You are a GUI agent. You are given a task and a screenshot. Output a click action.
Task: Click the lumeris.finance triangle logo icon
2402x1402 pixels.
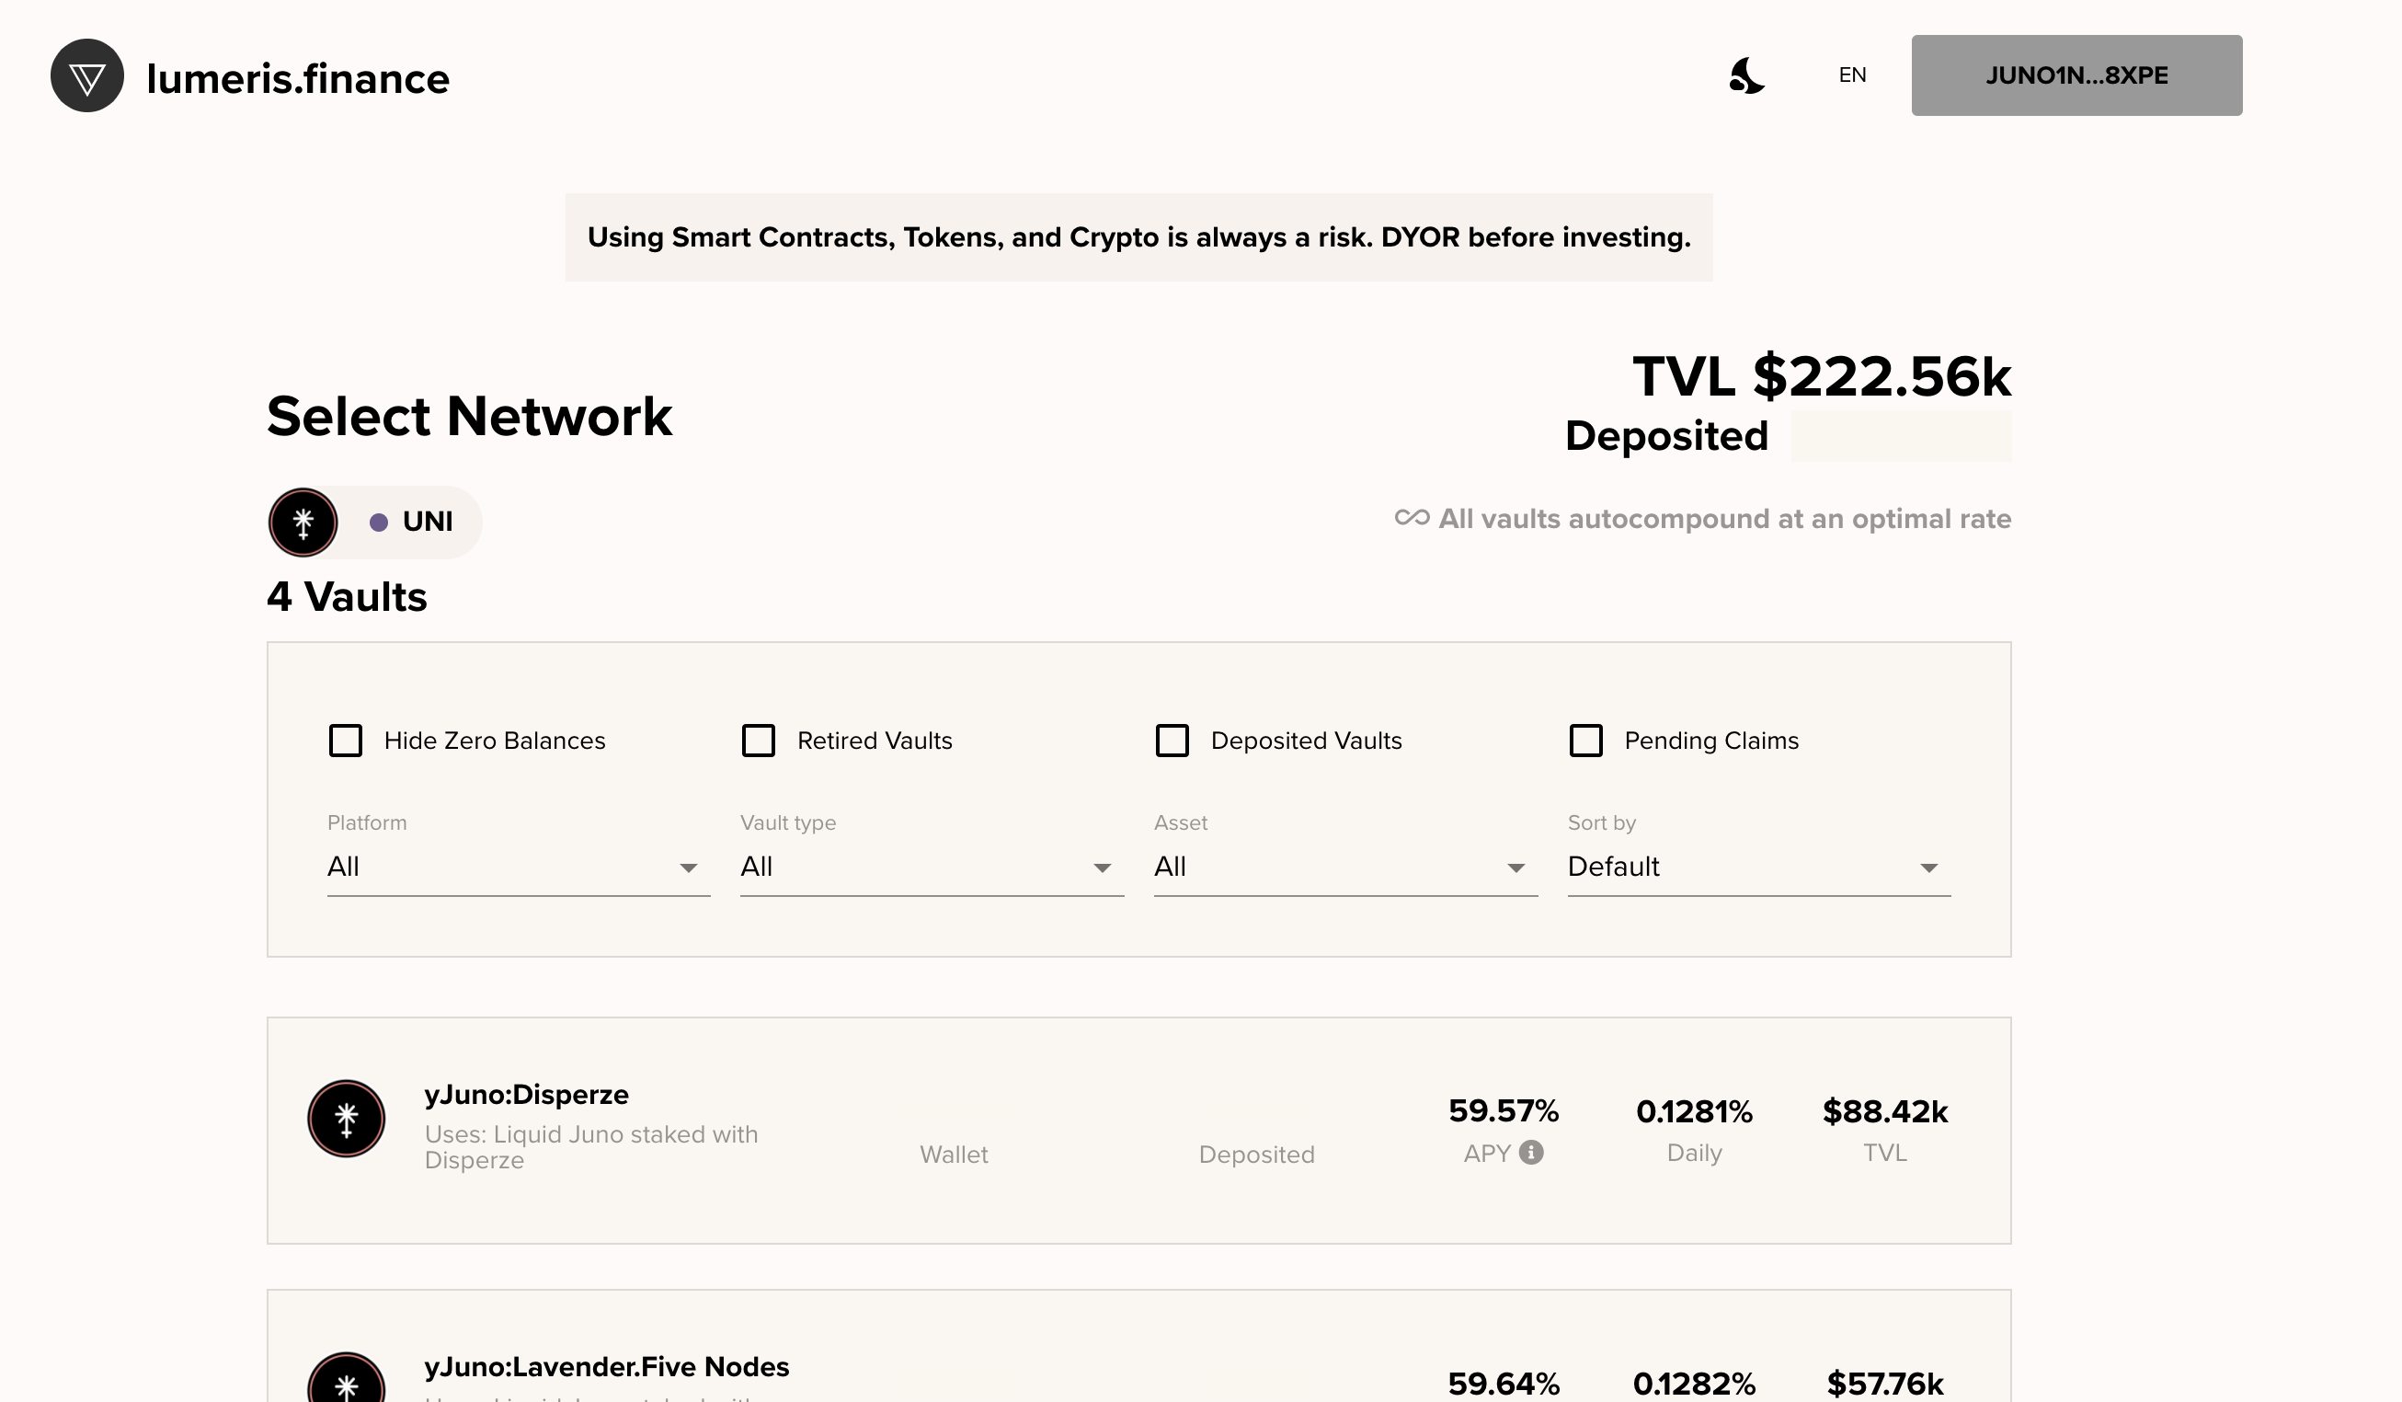click(x=86, y=76)
